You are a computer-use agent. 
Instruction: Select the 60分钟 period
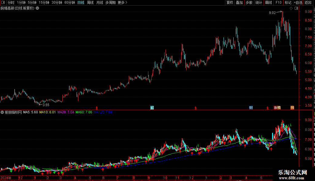point(69,3)
